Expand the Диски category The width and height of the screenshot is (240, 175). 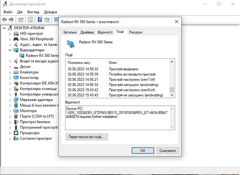[10, 67]
